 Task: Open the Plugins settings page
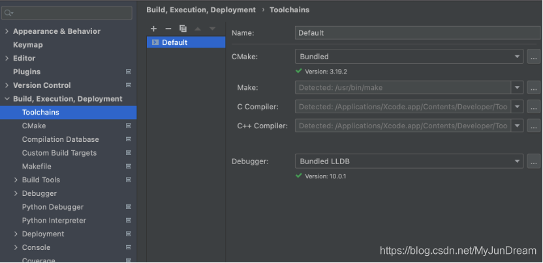[x=27, y=72]
